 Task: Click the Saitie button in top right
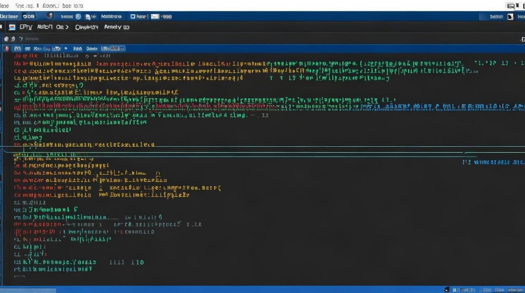coord(496,16)
